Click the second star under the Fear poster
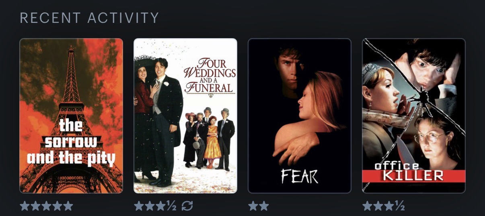485x216 pixels. pos(264,206)
